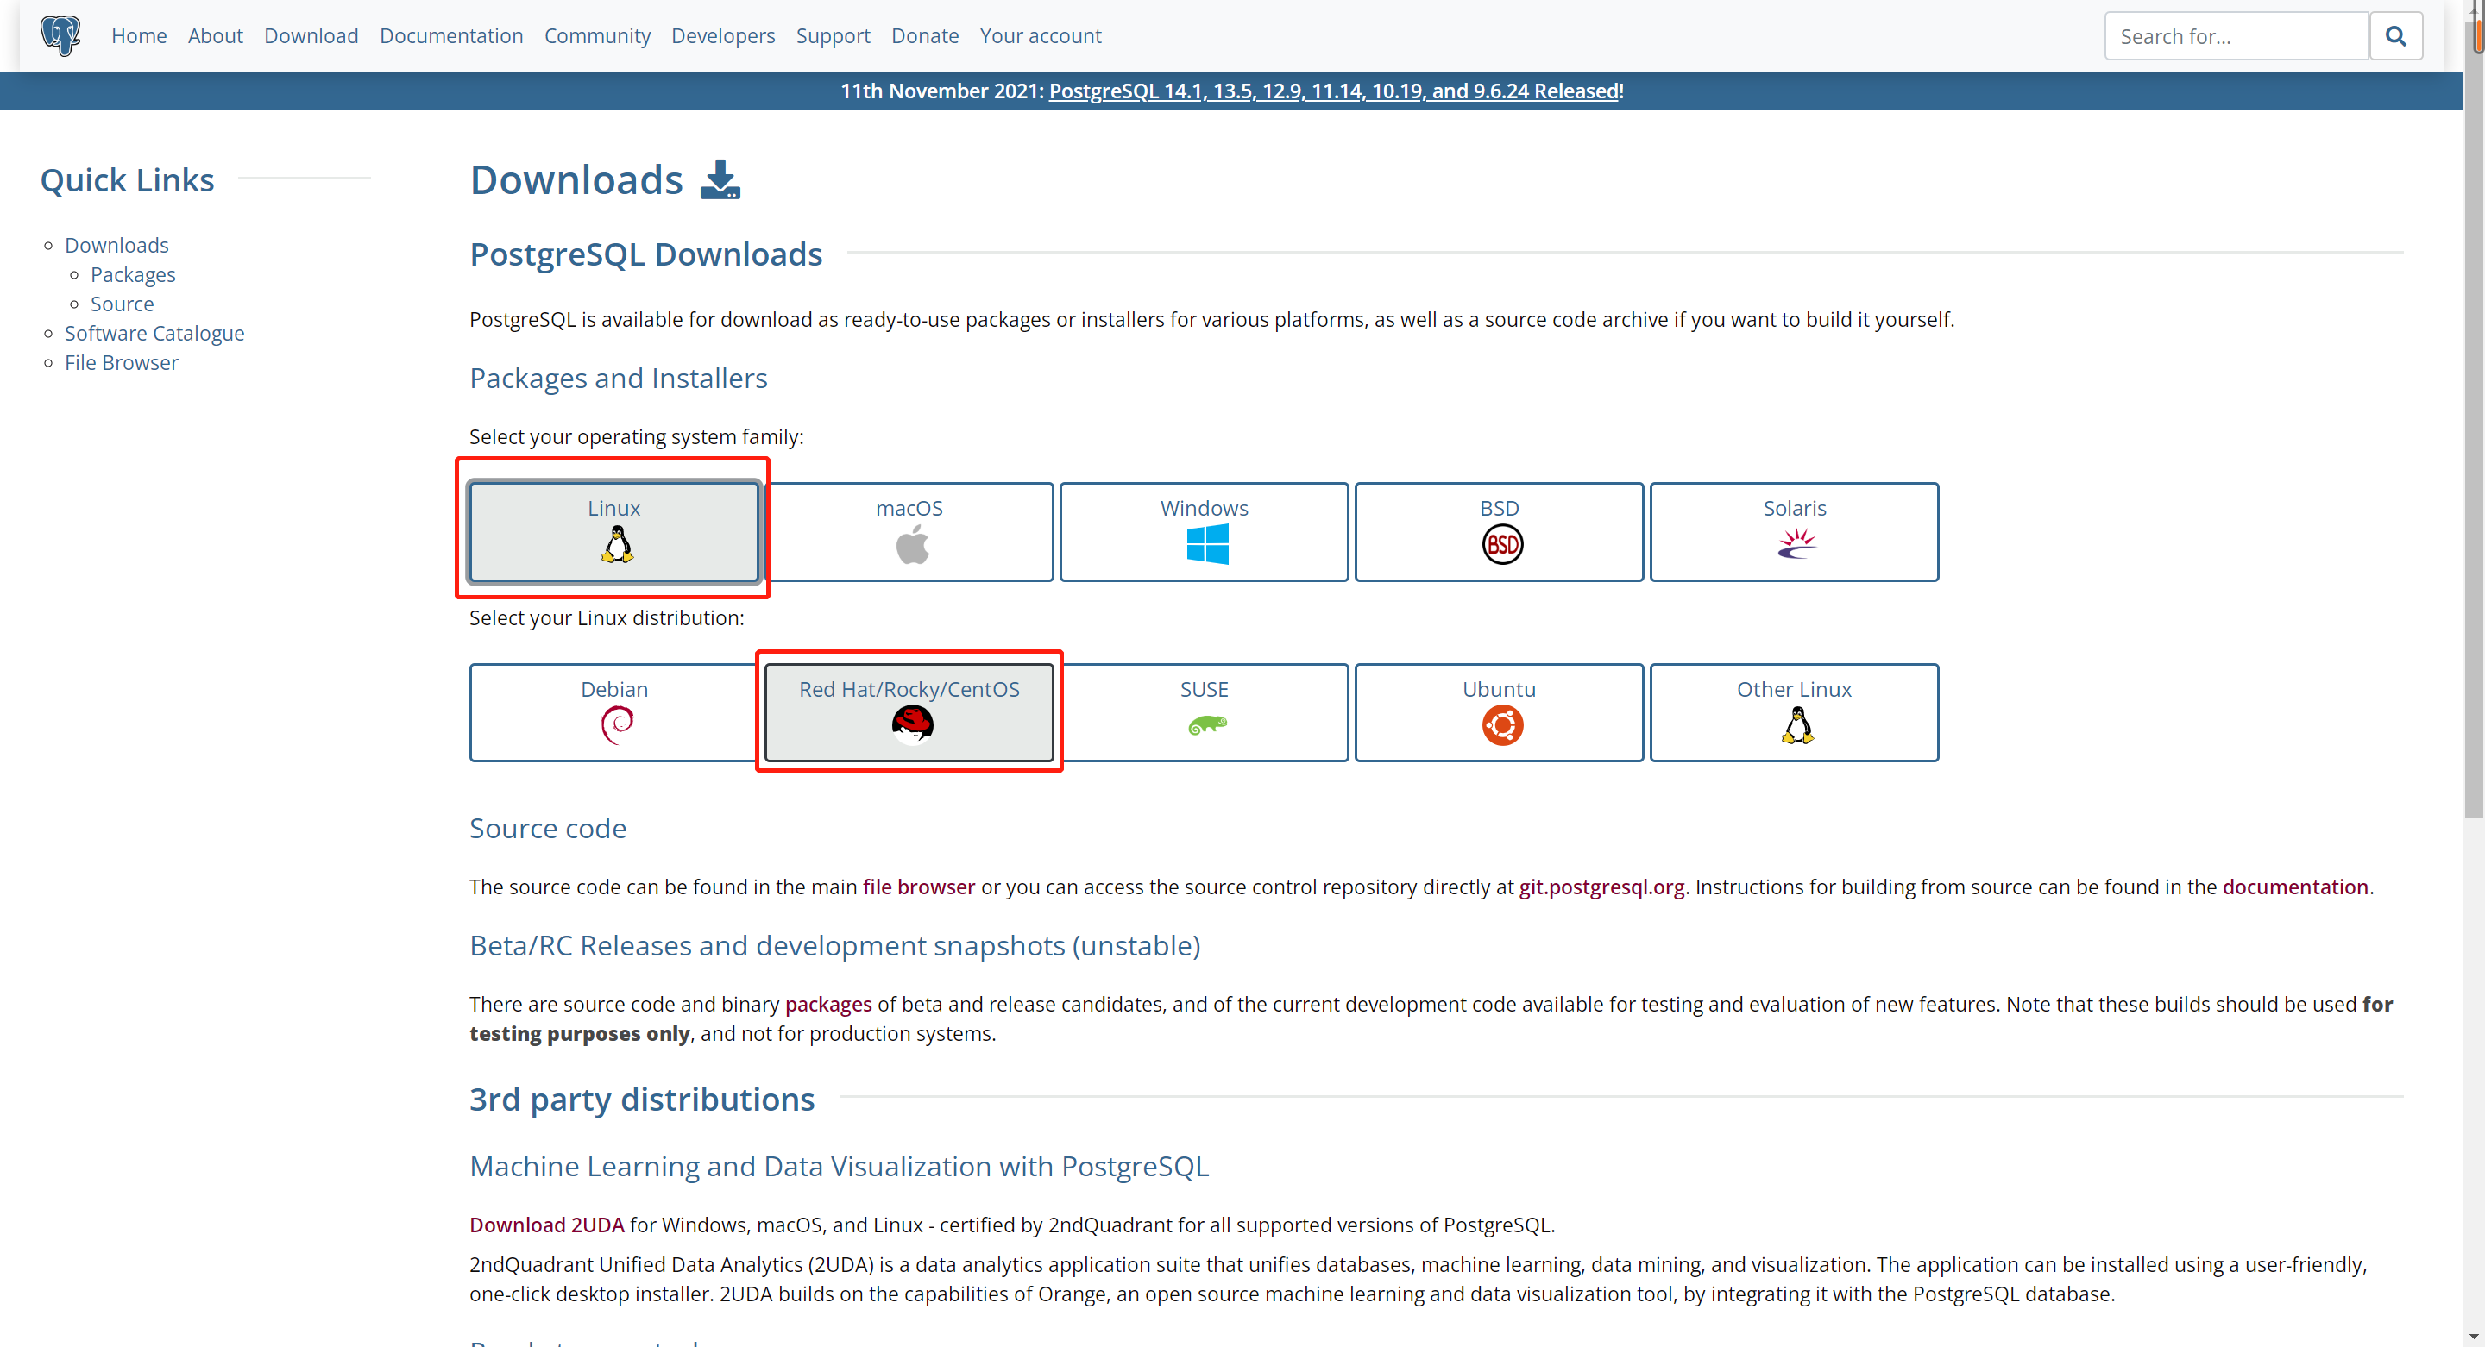Click the Linux Tux penguin icon
Image resolution: width=2485 pixels, height=1347 pixels.
tap(618, 544)
